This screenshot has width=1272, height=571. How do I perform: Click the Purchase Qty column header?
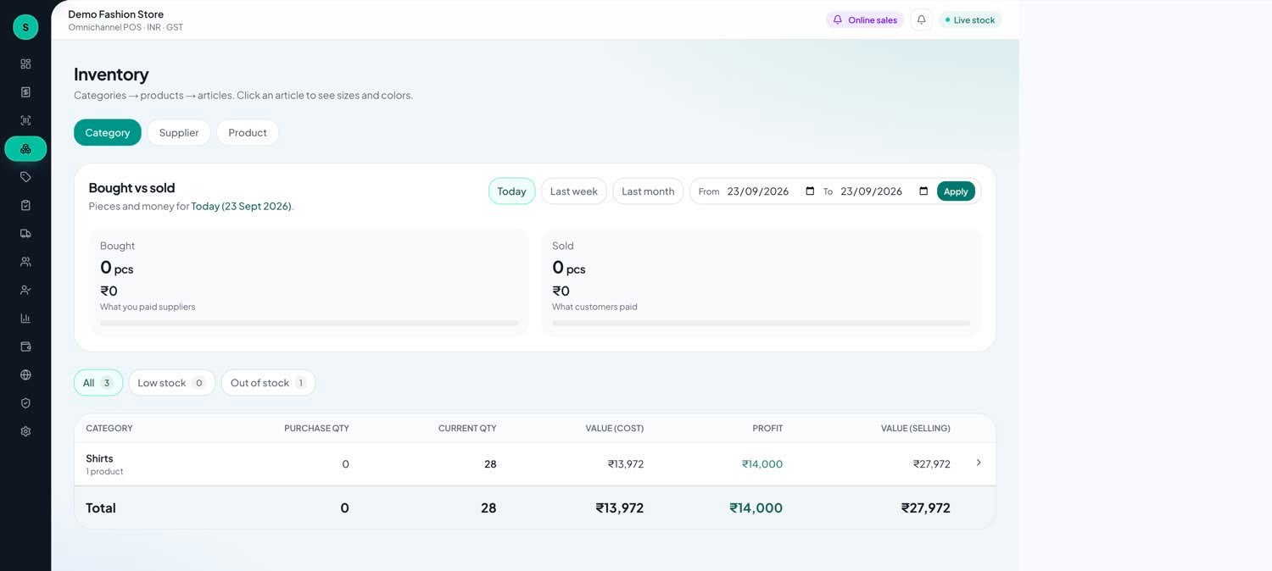point(316,429)
